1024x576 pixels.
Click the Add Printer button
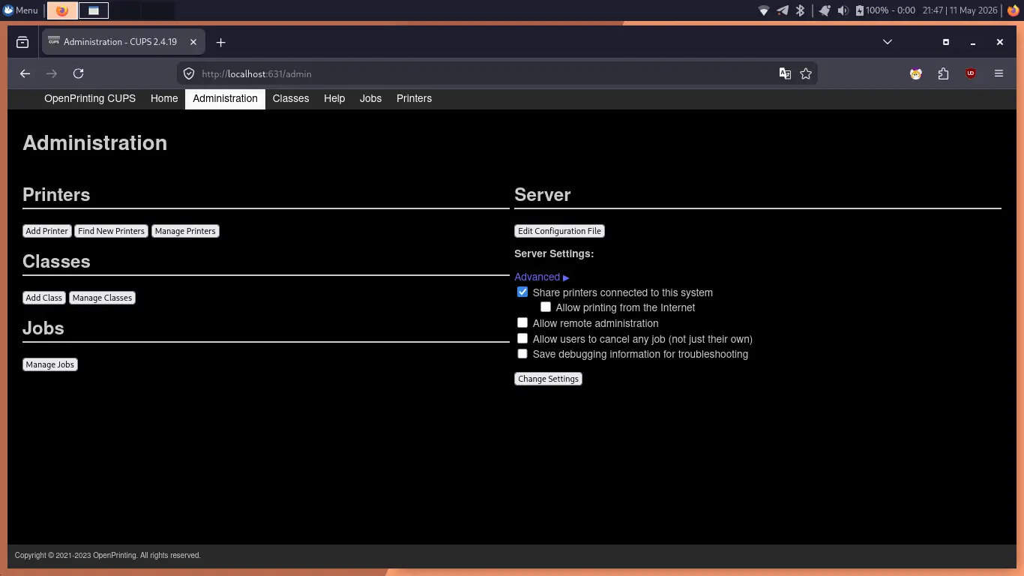coord(47,231)
